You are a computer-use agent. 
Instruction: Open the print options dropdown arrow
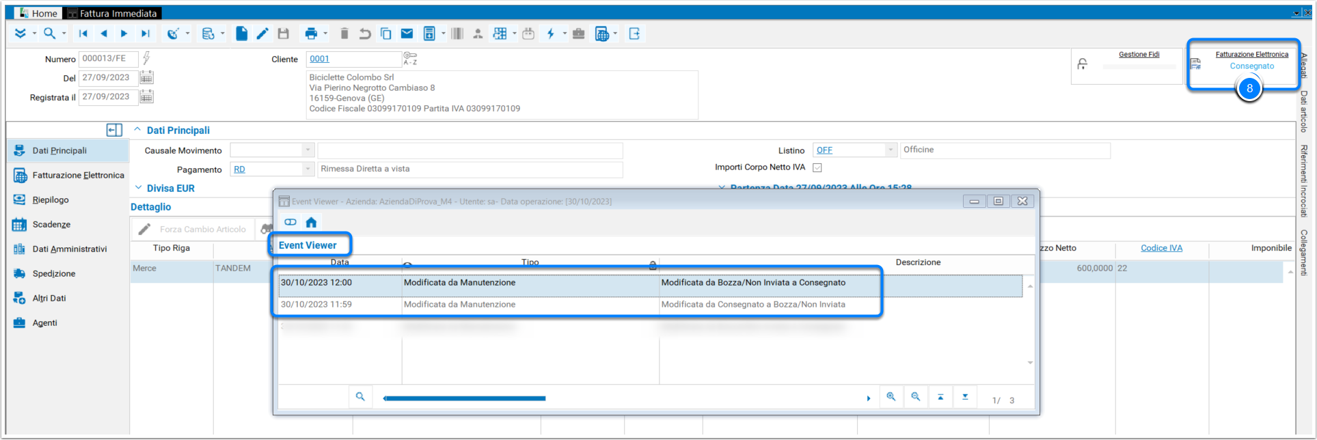coord(325,33)
